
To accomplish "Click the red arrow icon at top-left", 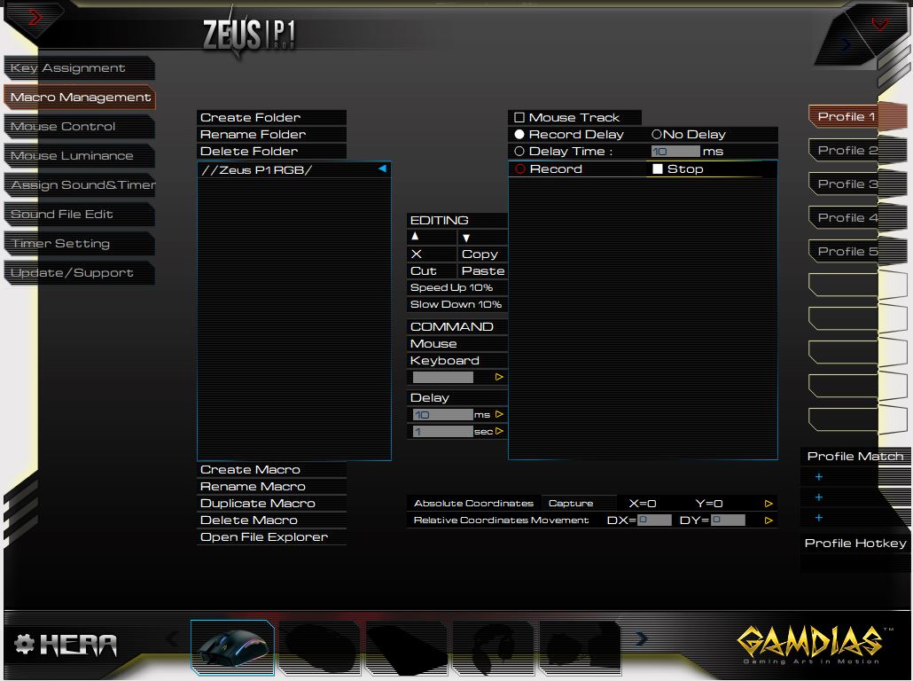I will 35,18.
